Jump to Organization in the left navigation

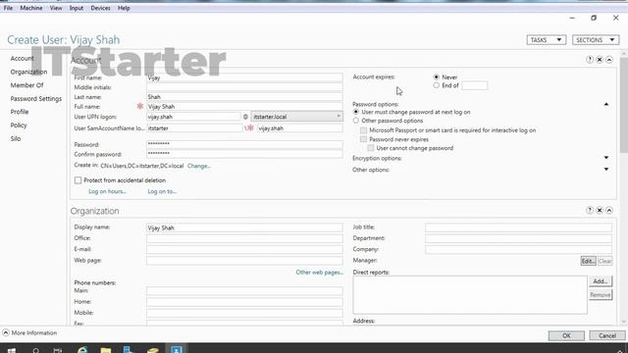tap(28, 72)
